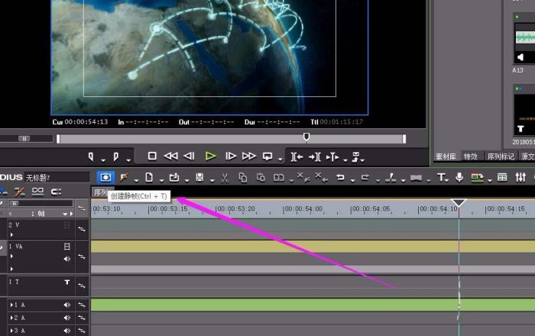Toggle the speaker on track 1 A
Viewport: 535px width, 336px height.
point(67,305)
